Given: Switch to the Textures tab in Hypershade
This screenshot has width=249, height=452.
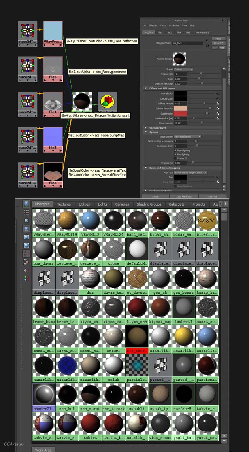Looking at the screenshot, I should 64,204.
